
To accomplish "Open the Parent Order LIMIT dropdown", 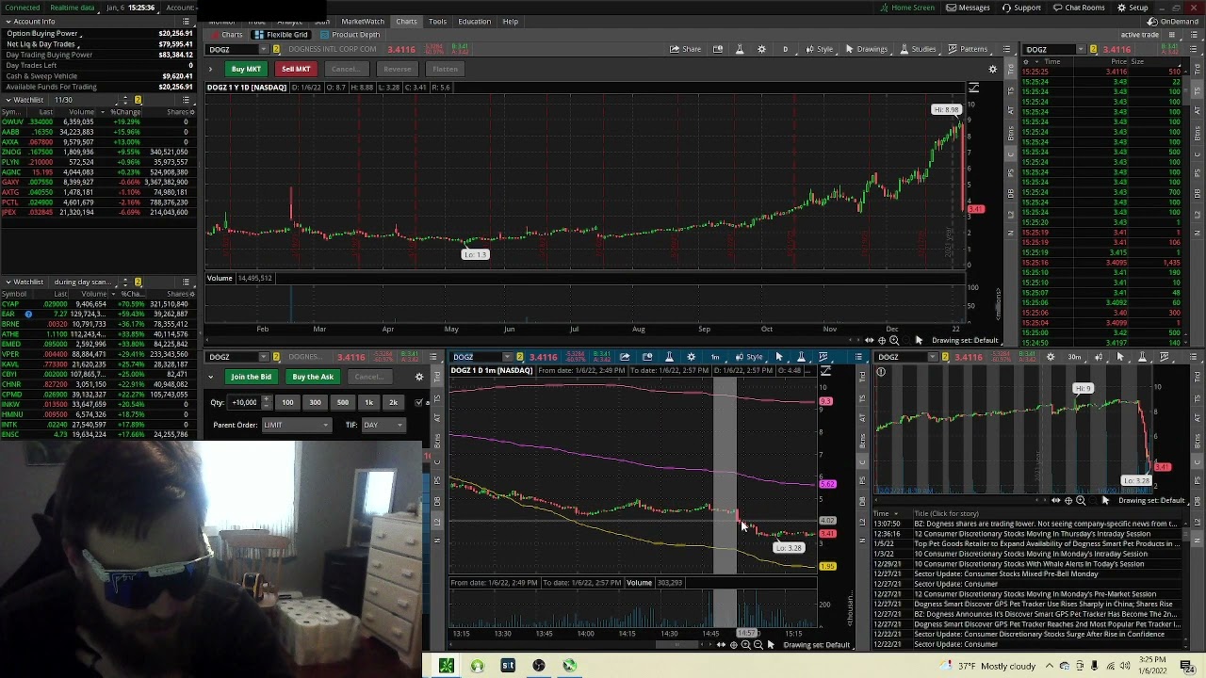I will [x=296, y=425].
